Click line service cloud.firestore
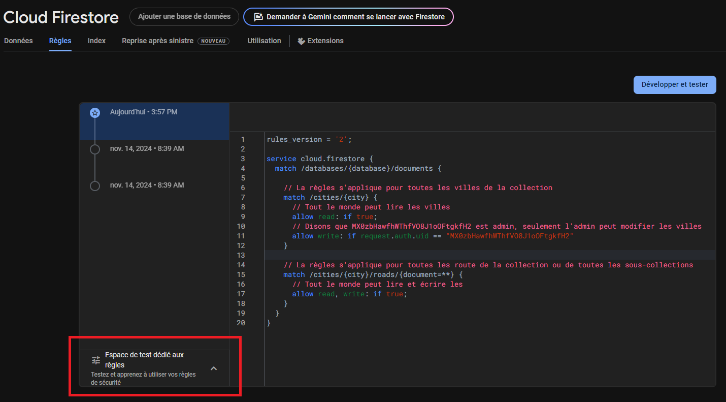The height and width of the screenshot is (402, 726). pos(320,159)
